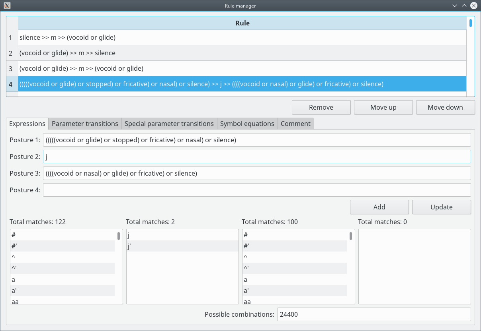Focus the Posture 3 input field
Viewport: 481px width, 331px height.
[257, 173]
